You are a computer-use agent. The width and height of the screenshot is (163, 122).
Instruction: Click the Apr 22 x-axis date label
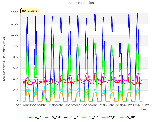coord(54,105)
